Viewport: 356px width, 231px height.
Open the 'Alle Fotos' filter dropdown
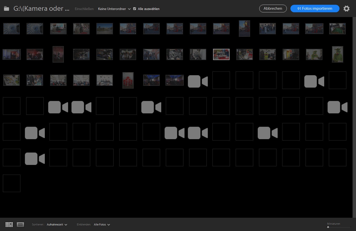tap(102, 224)
